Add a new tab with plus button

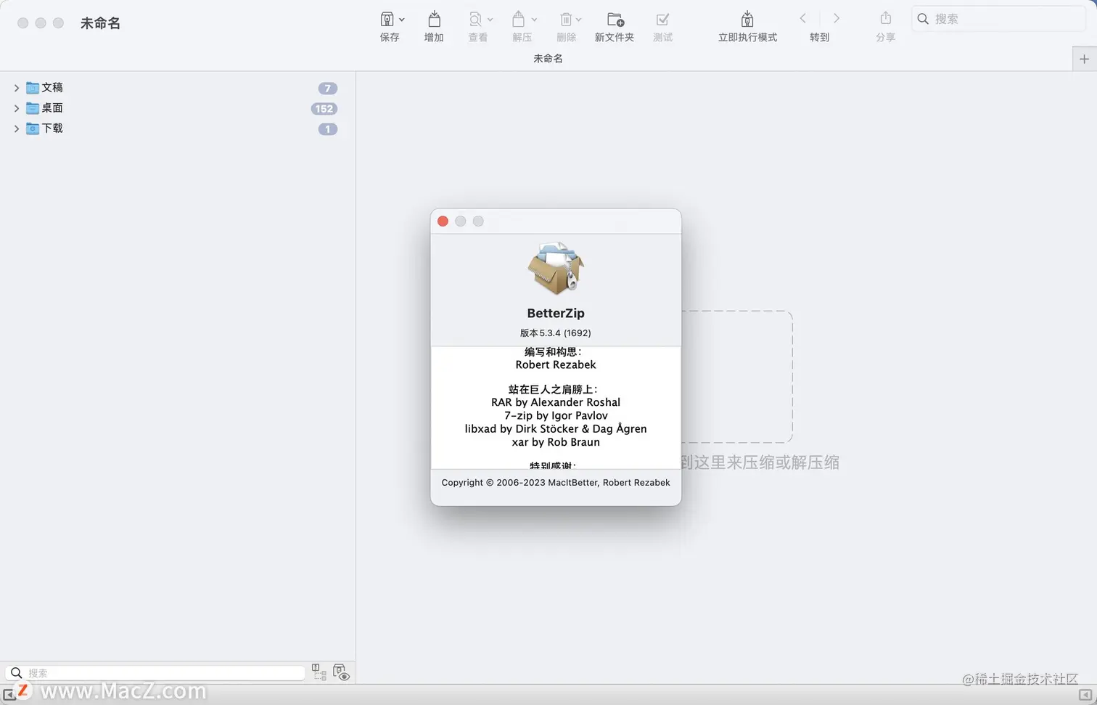(1085, 59)
